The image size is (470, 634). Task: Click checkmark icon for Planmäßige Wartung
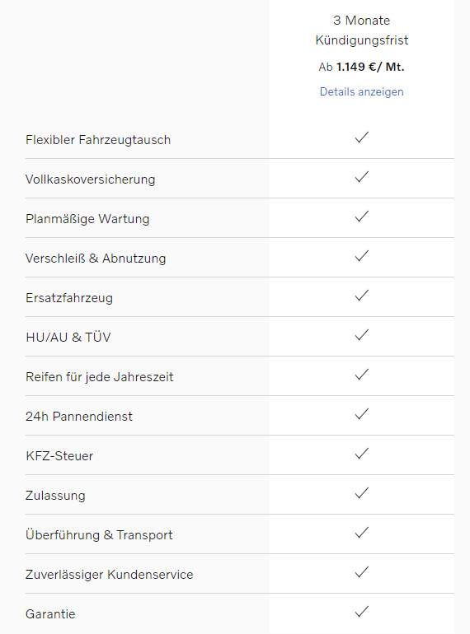(x=362, y=217)
